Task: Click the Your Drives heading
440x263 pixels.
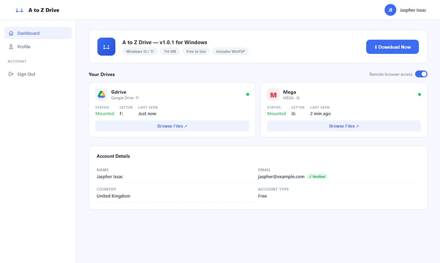Action: click(x=102, y=74)
